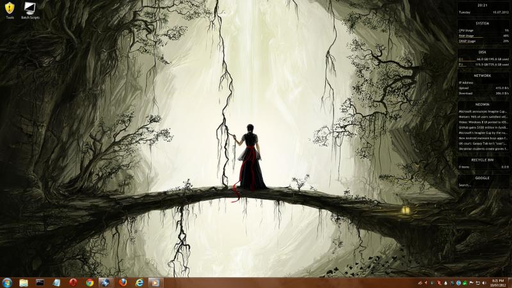Open the volume speaker tray icon
The image size is (512, 288).
[x=484, y=283]
